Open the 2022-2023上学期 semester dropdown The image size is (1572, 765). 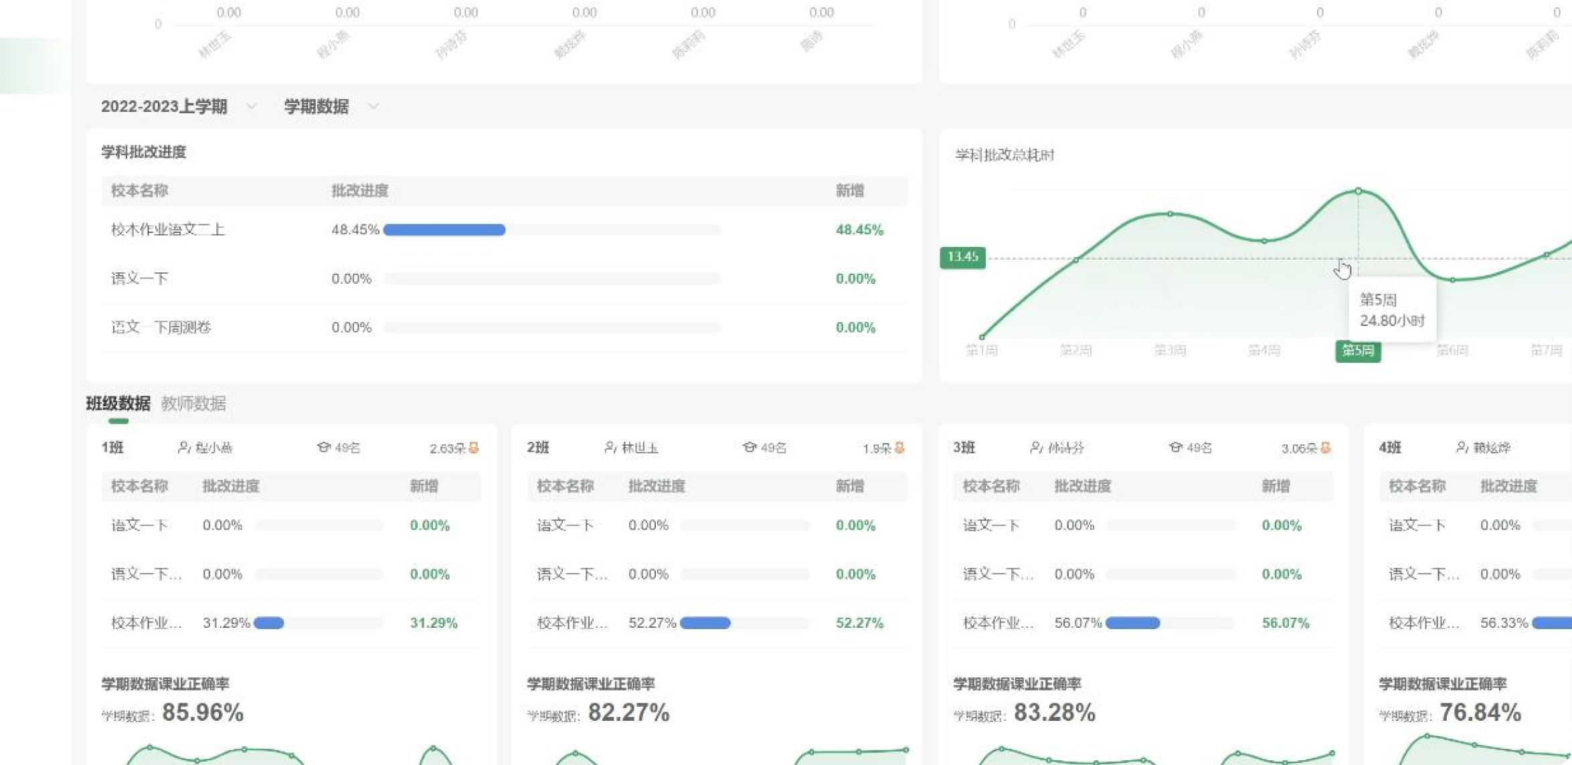point(165,106)
